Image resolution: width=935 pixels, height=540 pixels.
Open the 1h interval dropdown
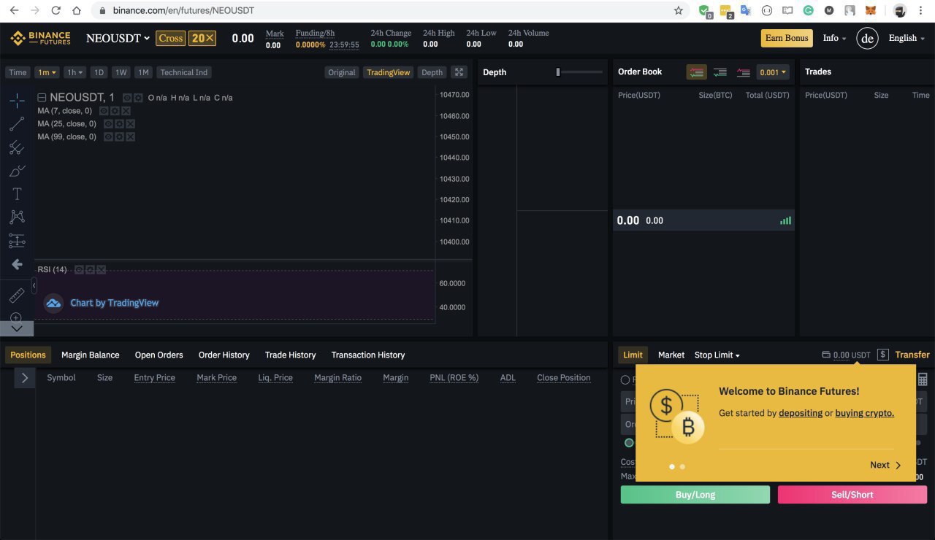click(x=75, y=72)
